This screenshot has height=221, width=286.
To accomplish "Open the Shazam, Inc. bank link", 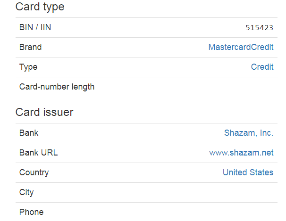I will pos(248,133).
